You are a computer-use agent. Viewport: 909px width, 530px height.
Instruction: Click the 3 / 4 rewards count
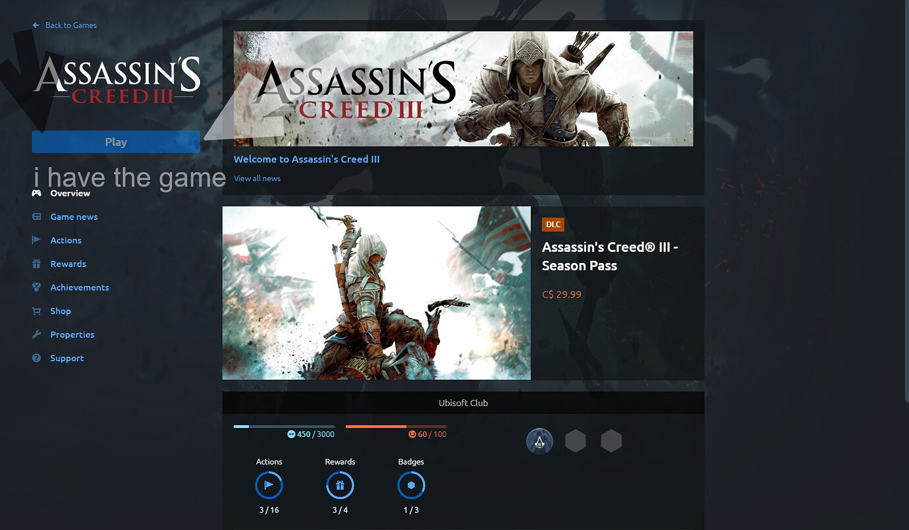click(x=340, y=510)
